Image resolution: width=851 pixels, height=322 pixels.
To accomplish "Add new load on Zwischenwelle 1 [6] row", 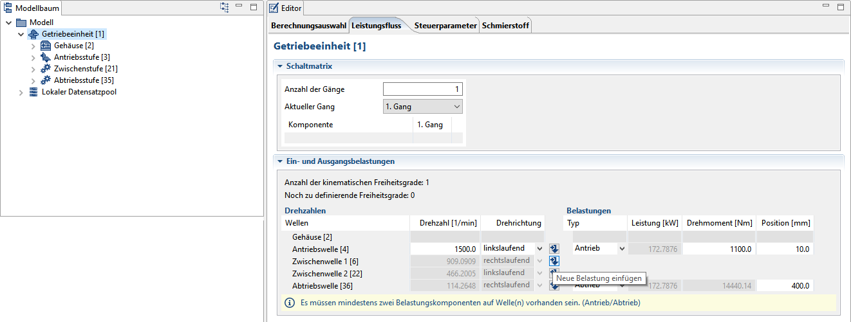I will point(554,261).
